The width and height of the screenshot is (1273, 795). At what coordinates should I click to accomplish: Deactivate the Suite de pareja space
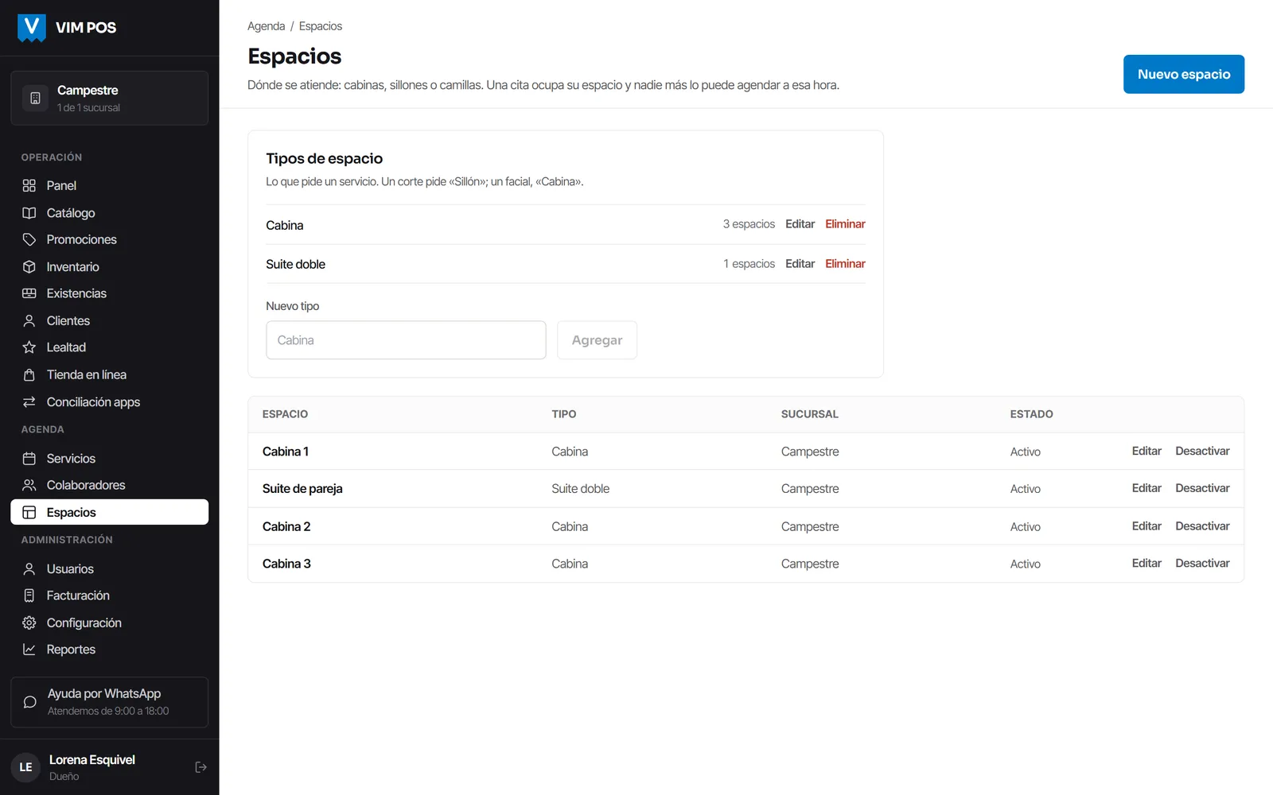click(1202, 488)
